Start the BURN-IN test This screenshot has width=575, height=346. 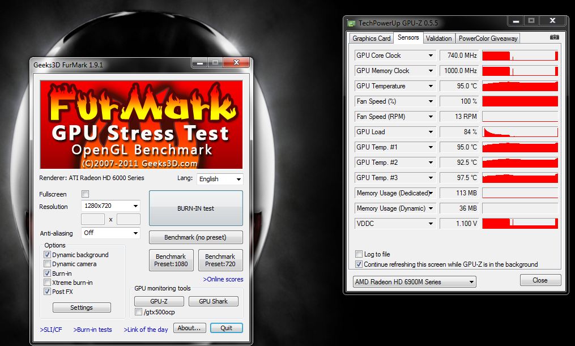(196, 208)
